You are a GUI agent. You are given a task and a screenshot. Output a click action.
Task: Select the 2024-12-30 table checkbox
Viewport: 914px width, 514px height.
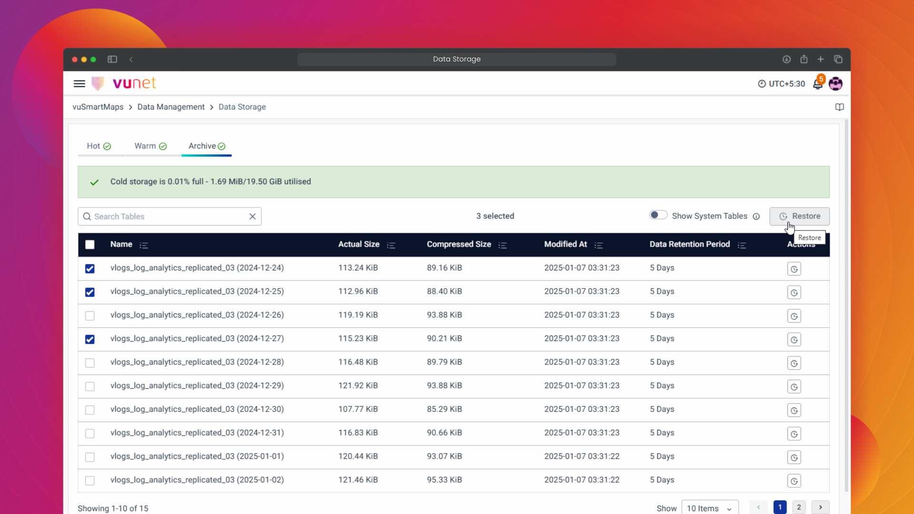89,410
